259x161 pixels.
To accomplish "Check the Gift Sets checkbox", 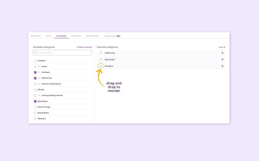I will 35,90.
